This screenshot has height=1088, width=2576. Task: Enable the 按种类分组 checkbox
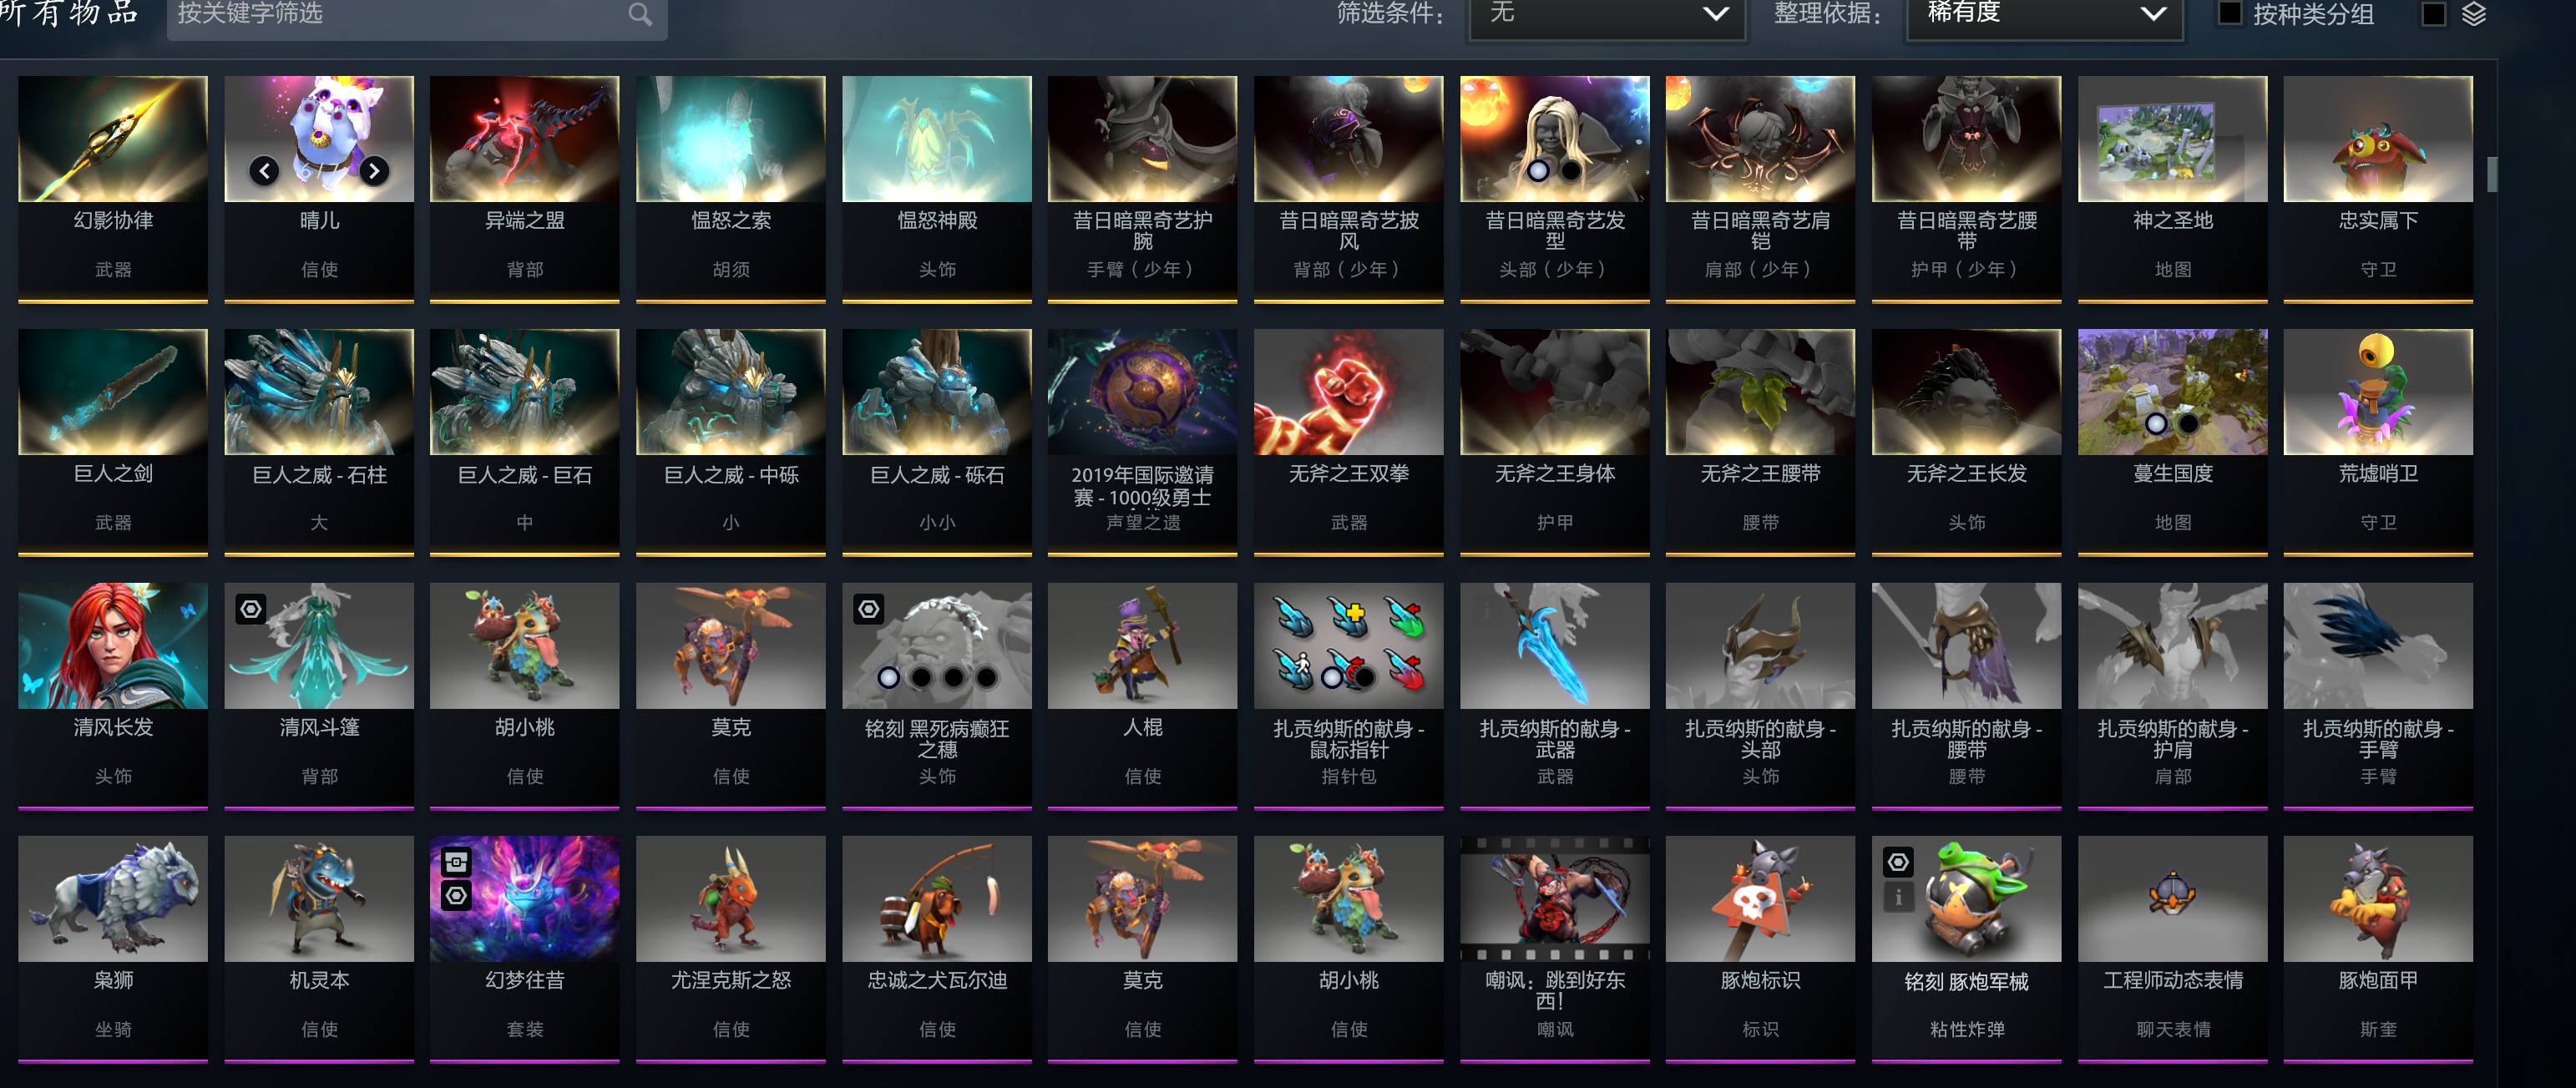(x=2230, y=13)
